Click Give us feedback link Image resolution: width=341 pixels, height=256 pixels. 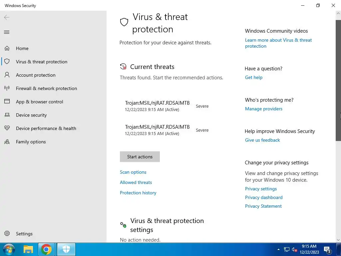tap(262, 140)
